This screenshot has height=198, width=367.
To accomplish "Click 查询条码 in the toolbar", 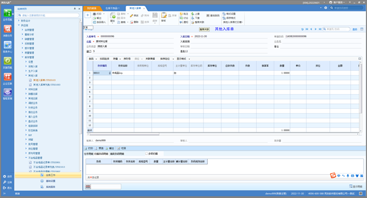I will 213,15.
